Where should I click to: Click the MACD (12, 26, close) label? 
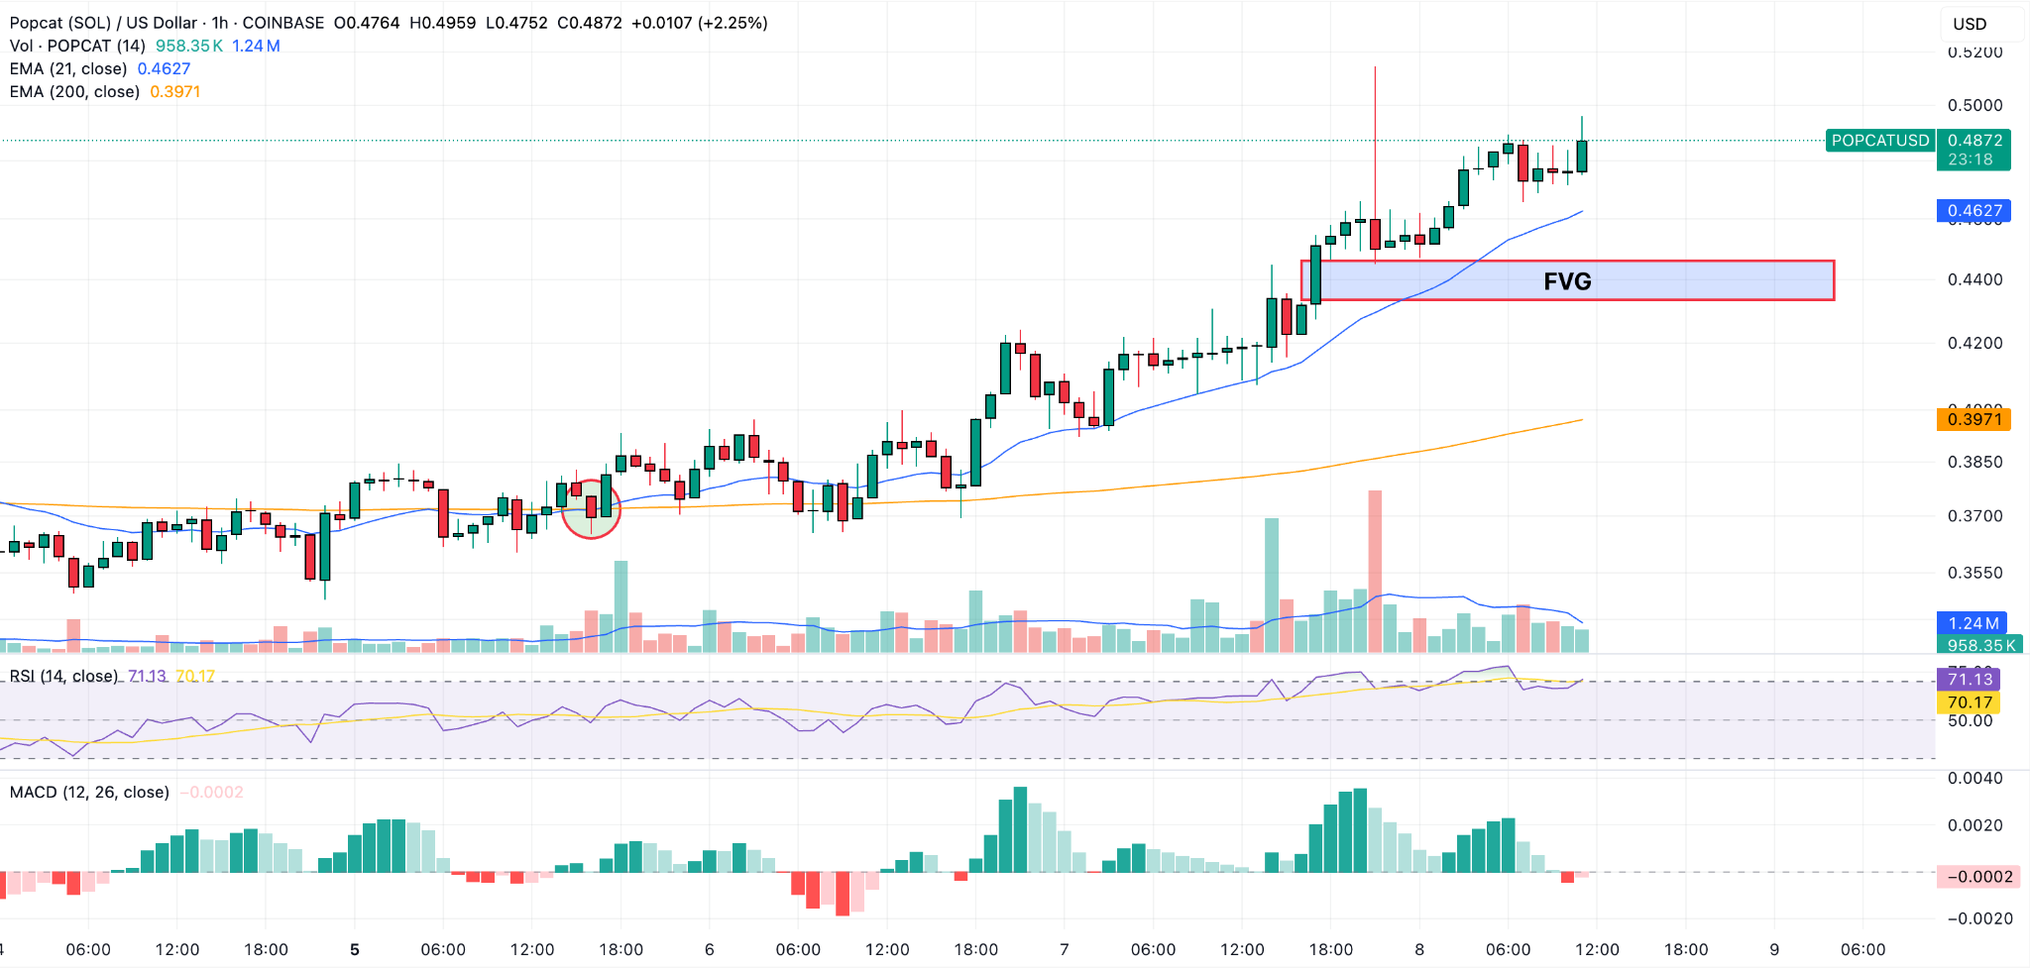click(89, 792)
